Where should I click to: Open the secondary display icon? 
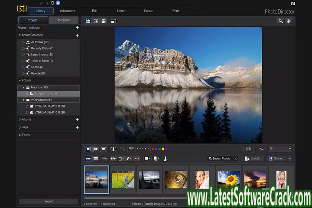[x=114, y=21]
